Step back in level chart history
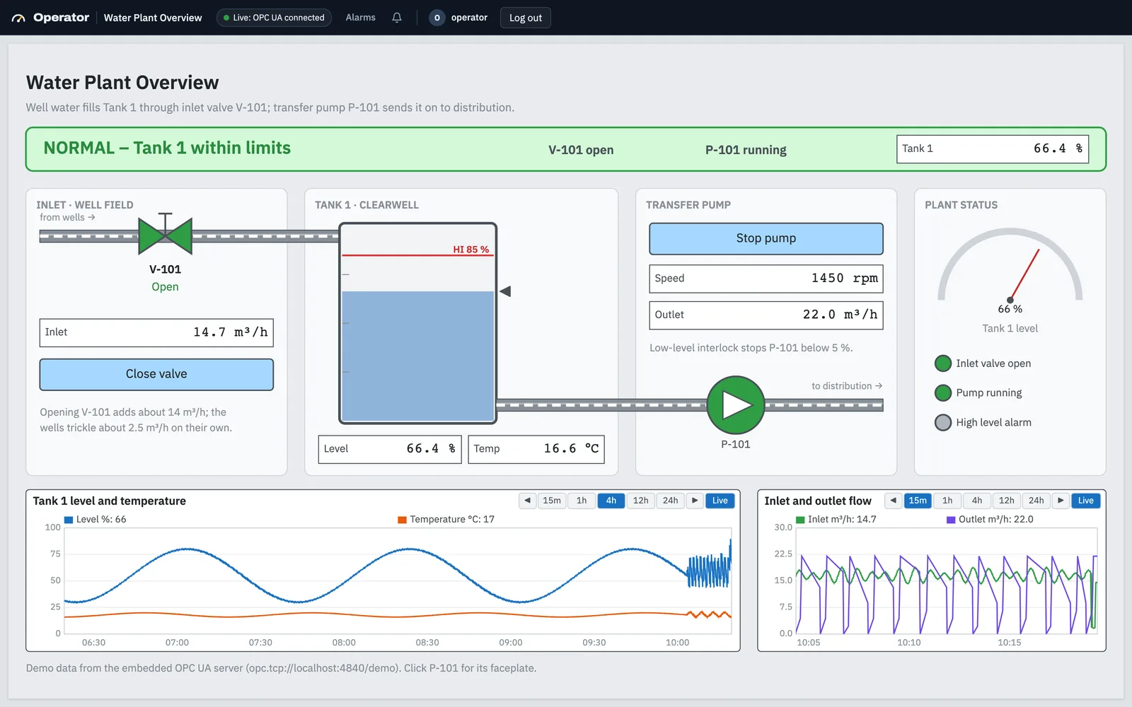The width and height of the screenshot is (1132, 707). tap(528, 501)
